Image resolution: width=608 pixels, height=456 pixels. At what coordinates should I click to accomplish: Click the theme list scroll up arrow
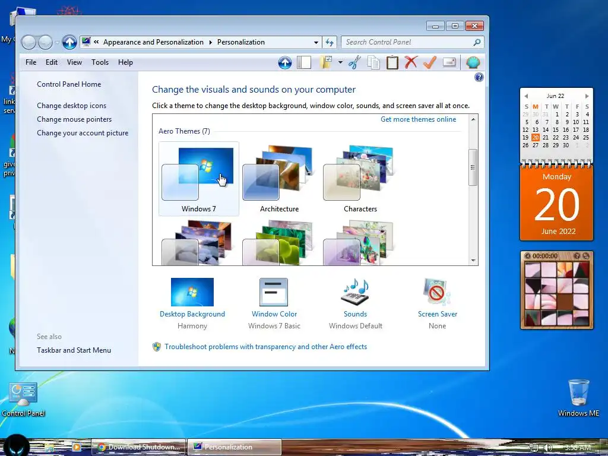[x=473, y=119]
